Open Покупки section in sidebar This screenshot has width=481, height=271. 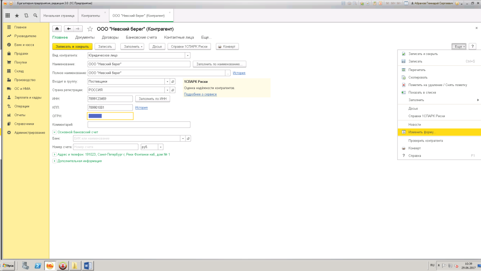[20, 63]
